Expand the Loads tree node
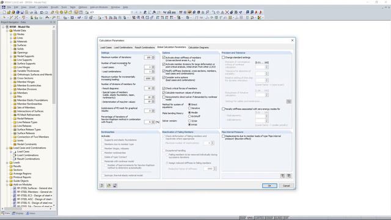This screenshot has width=391, height=220. (x=7, y=163)
